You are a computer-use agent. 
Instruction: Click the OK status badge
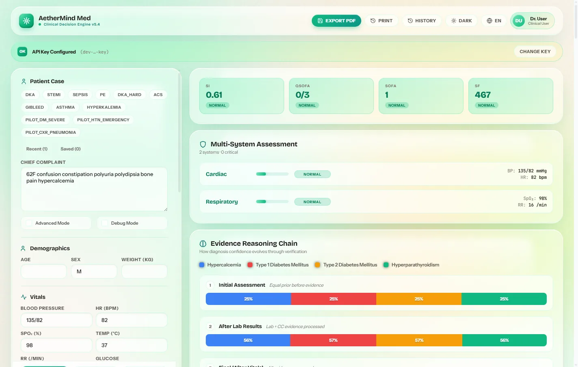click(x=22, y=52)
